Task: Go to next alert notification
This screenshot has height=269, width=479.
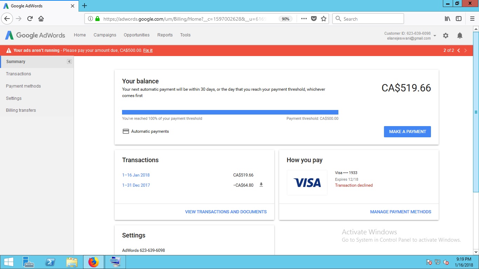Action: 466,50
